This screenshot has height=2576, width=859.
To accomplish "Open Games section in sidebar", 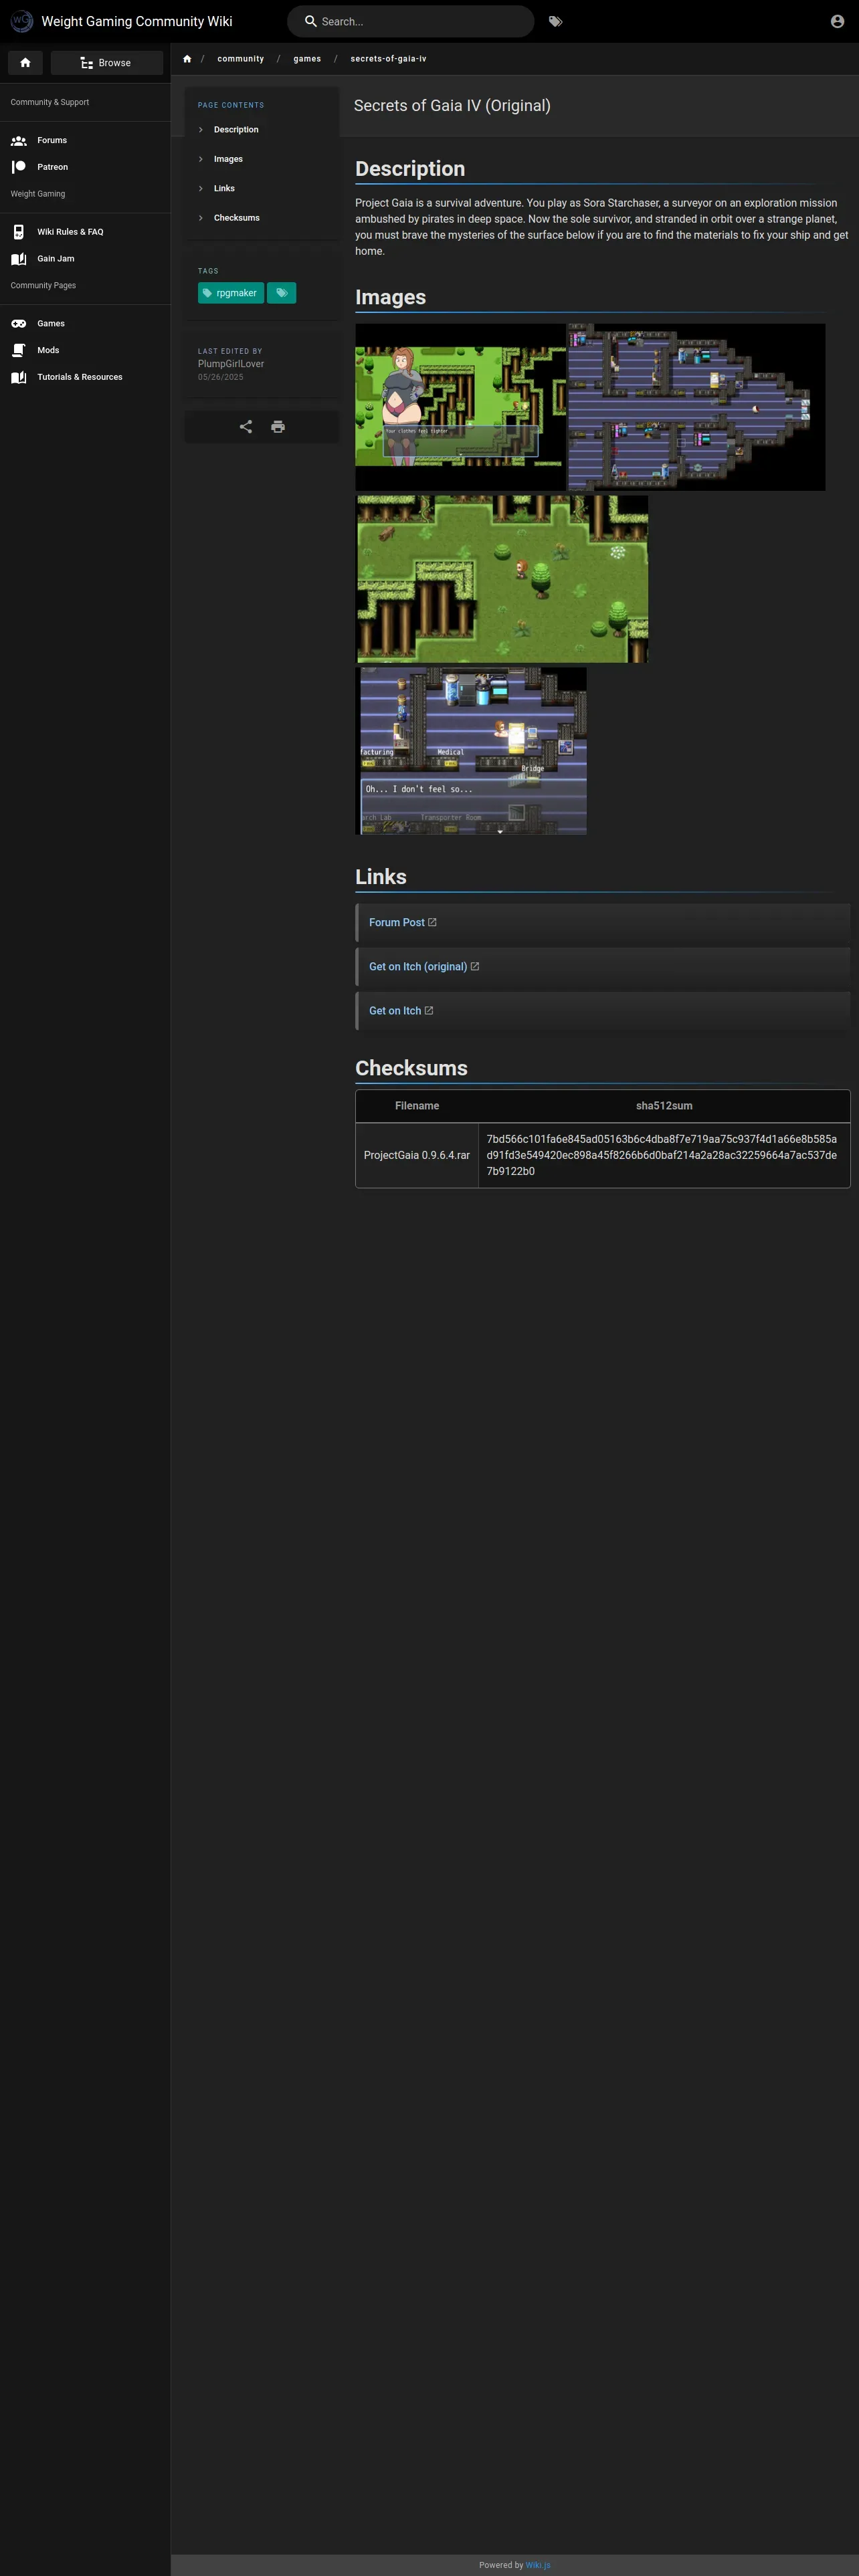I will pyautogui.click(x=51, y=324).
